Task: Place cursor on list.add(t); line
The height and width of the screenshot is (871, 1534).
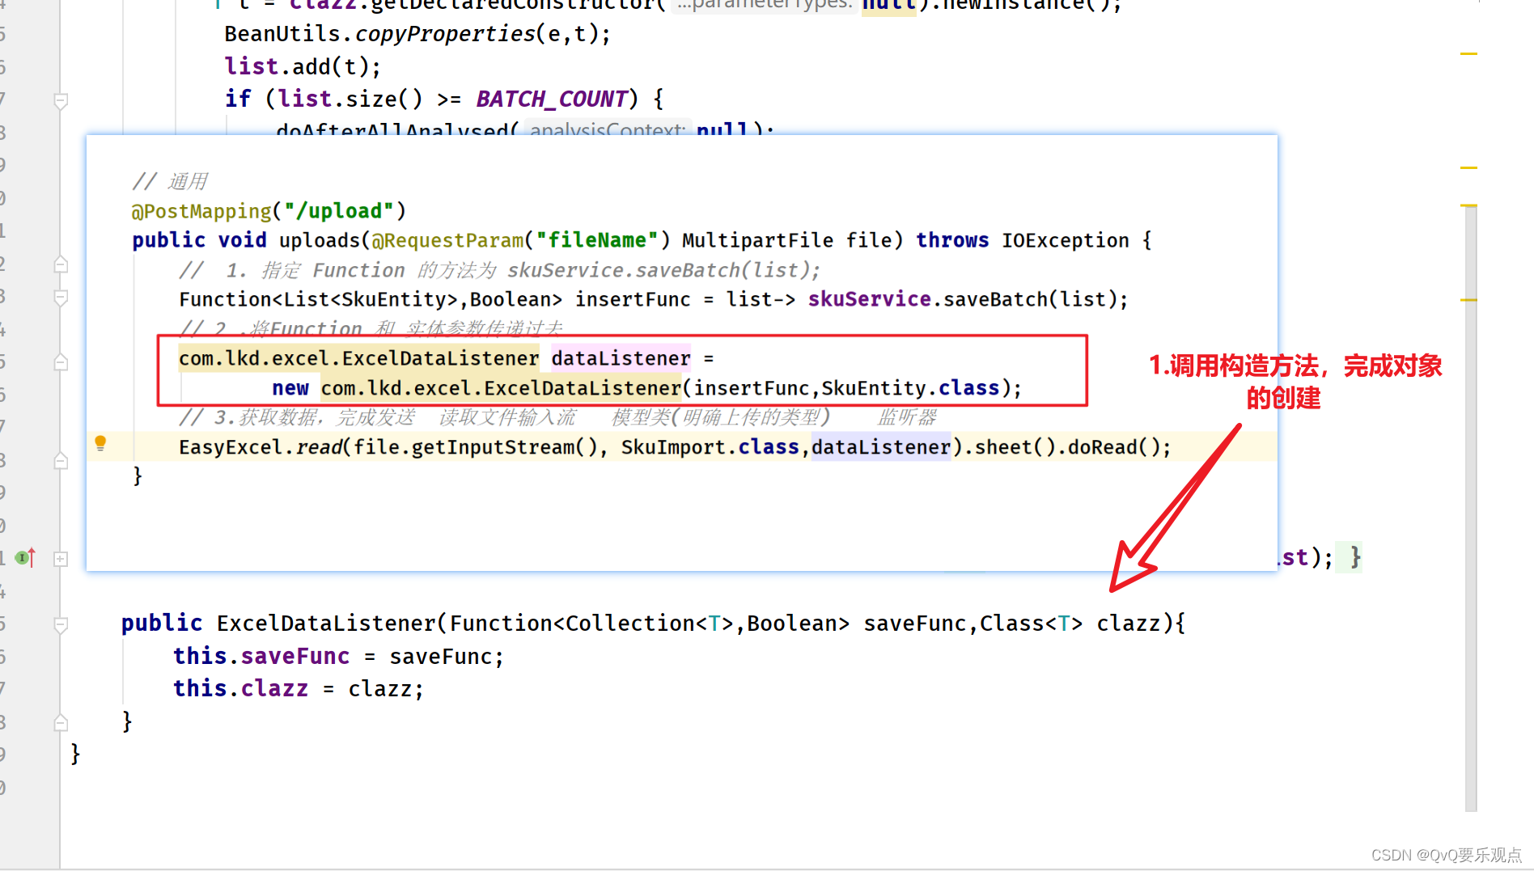Action: (303, 66)
